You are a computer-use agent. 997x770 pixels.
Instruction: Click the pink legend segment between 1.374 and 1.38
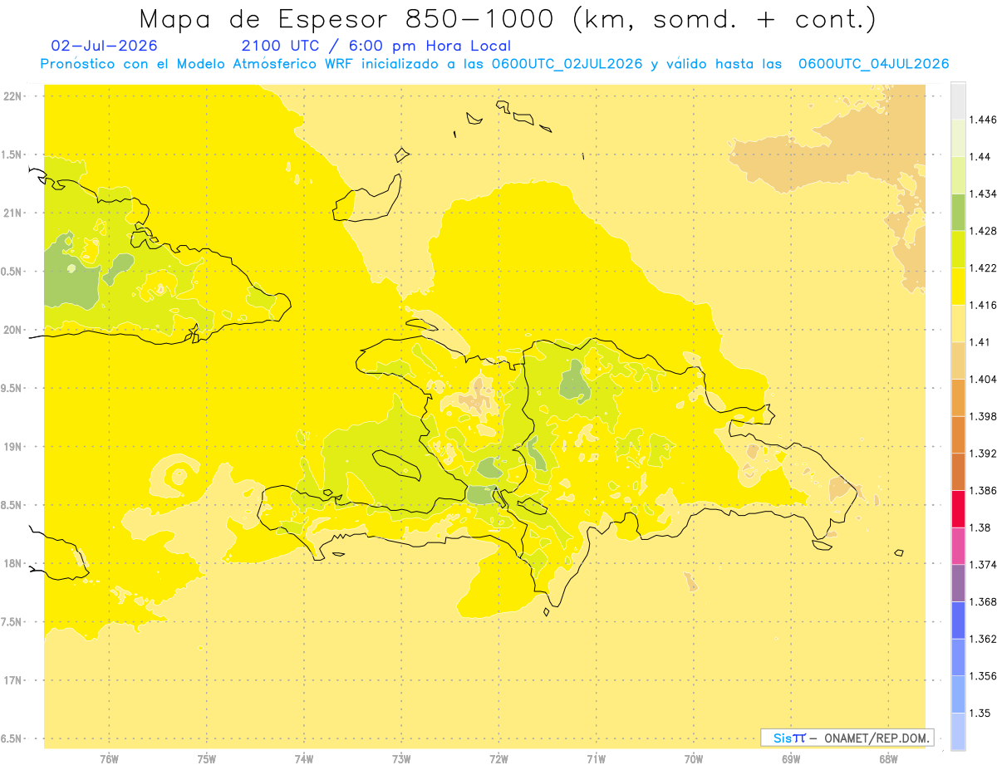click(958, 546)
